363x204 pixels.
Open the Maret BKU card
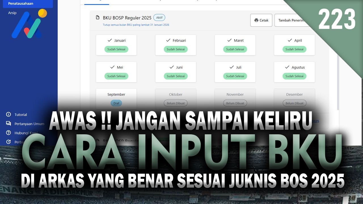coord(235,45)
